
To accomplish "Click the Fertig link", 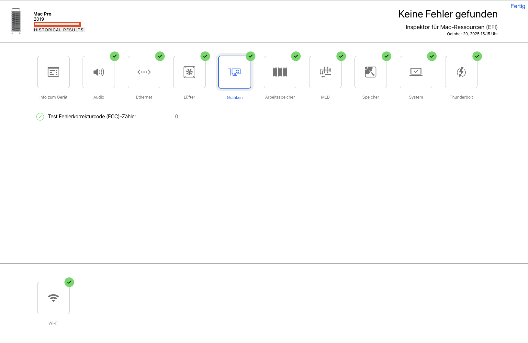I will 518,6.
